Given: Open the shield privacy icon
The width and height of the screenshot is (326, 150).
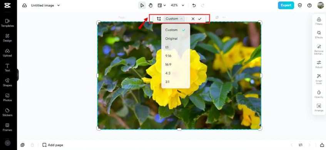Looking at the screenshot, I should tap(300, 5).
